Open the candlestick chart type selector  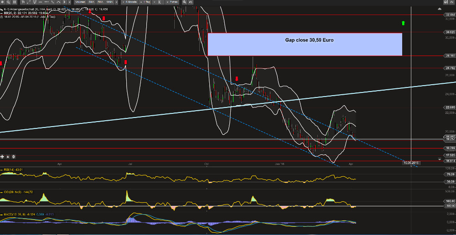tap(158, 2)
